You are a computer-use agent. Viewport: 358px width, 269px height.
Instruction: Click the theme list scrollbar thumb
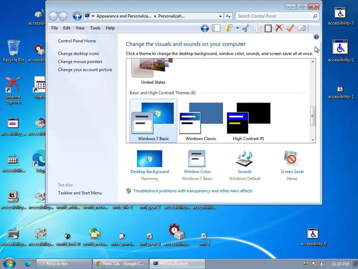[313, 116]
